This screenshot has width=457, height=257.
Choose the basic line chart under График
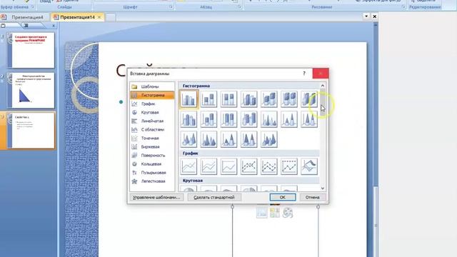[x=189, y=166]
